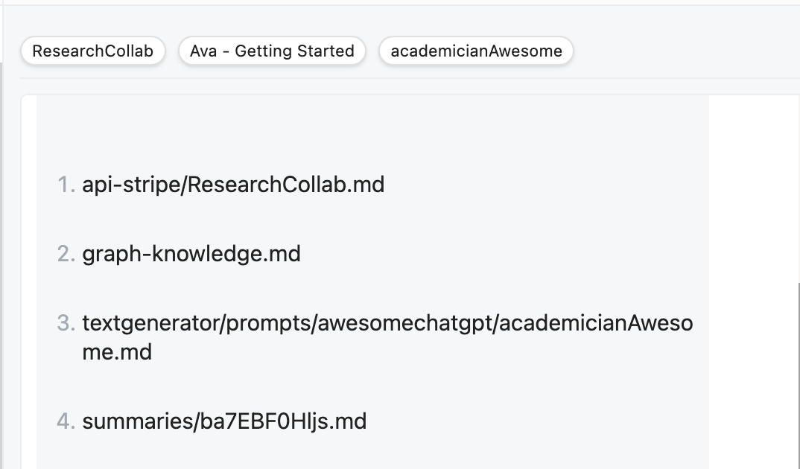
Task: Select the ResearchCollab tag chip
Action: coord(92,51)
